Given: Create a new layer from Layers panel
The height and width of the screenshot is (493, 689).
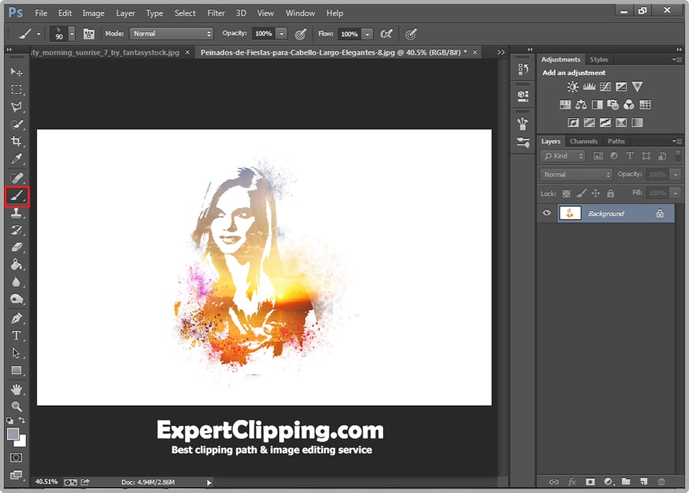Looking at the screenshot, I should 643,481.
